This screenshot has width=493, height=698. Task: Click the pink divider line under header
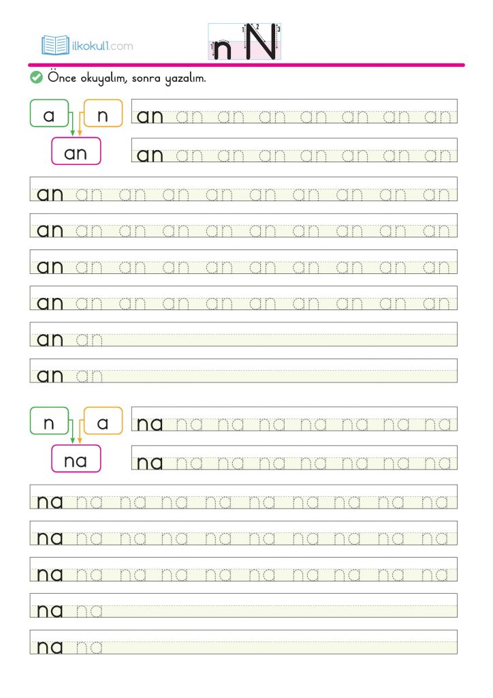pyautogui.click(x=246, y=65)
